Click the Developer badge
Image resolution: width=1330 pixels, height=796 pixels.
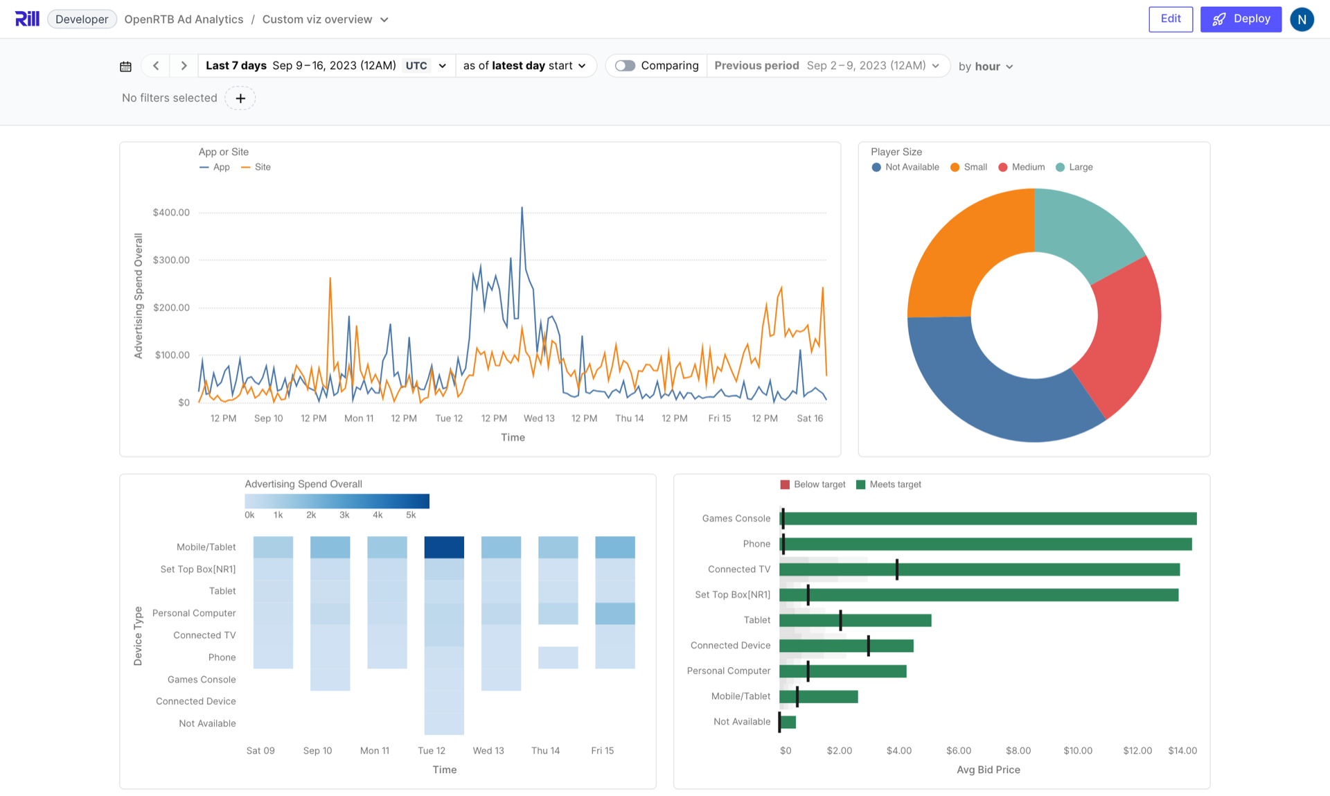point(82,19)
